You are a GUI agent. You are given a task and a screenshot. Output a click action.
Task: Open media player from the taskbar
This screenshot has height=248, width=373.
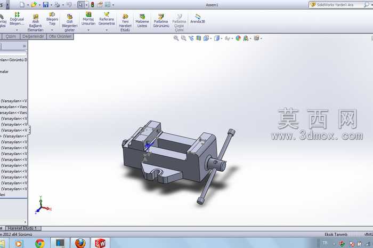pos(19,243)
